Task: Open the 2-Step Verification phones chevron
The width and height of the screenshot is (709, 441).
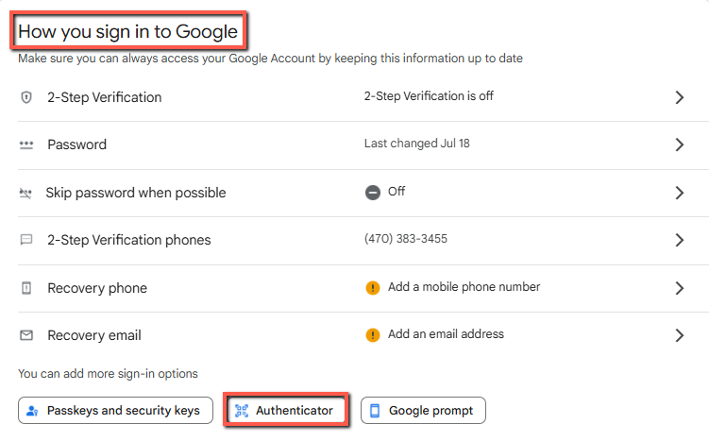Action: click(679, 240)
